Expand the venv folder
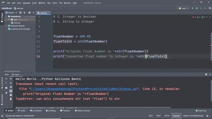This screenshot has width=212, height=119. click(x=9, y=20)
